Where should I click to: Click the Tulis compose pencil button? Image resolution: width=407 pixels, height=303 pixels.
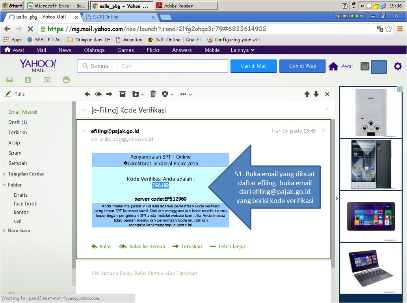pos(15,94)
